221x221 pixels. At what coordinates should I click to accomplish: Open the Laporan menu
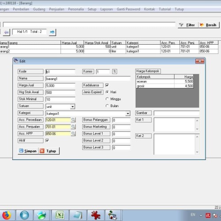click(107, 9)
